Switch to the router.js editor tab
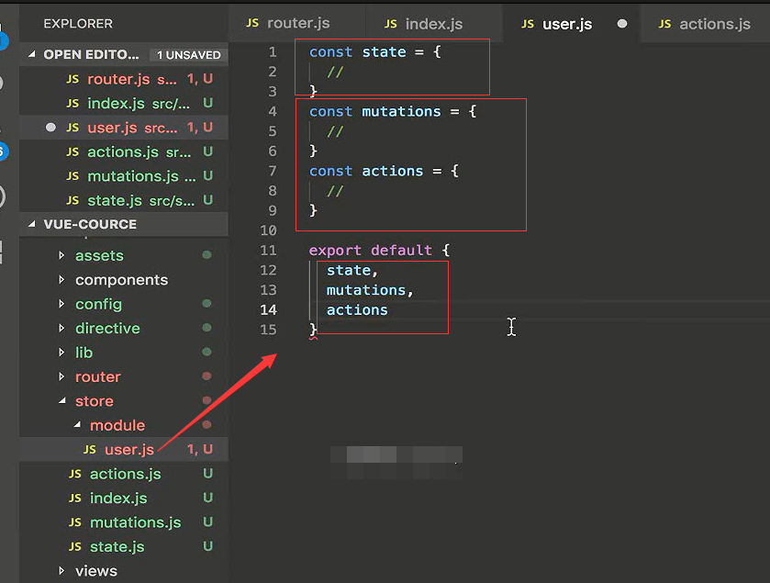Screen dimensions: 770x583 pos(297,23)
